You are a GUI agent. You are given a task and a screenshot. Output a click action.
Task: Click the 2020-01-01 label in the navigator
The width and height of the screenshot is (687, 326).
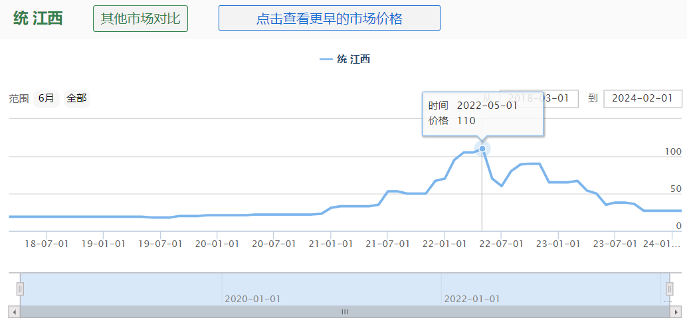click(252, 299)
